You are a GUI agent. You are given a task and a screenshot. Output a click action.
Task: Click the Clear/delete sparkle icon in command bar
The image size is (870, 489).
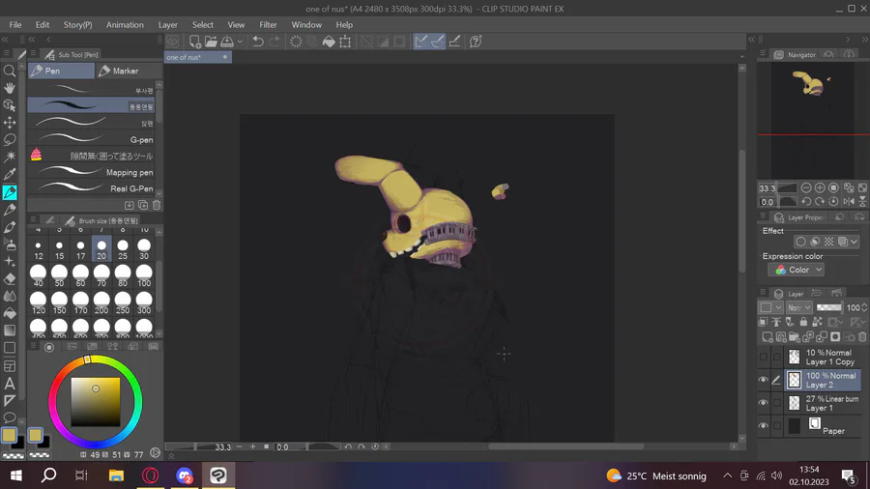(x=296, y=41)
